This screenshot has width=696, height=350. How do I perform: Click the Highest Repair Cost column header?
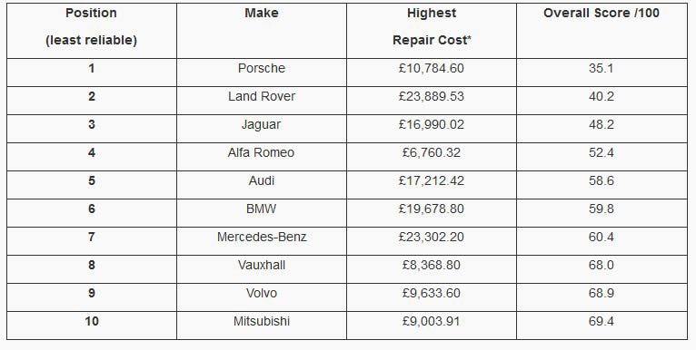click(432, 31)
